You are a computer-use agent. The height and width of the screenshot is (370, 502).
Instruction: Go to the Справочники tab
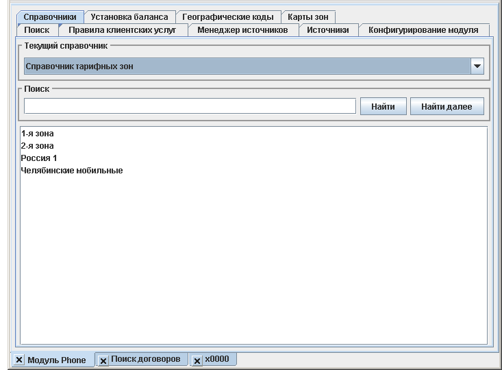click(49, 17)
